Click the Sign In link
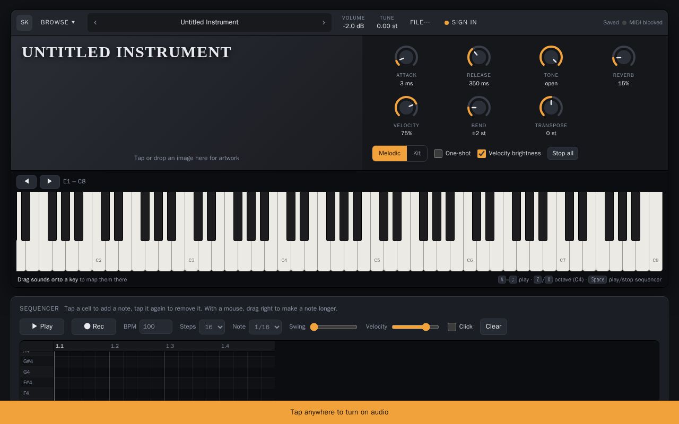This screenshot has width=679, height=424. (461, 22)
